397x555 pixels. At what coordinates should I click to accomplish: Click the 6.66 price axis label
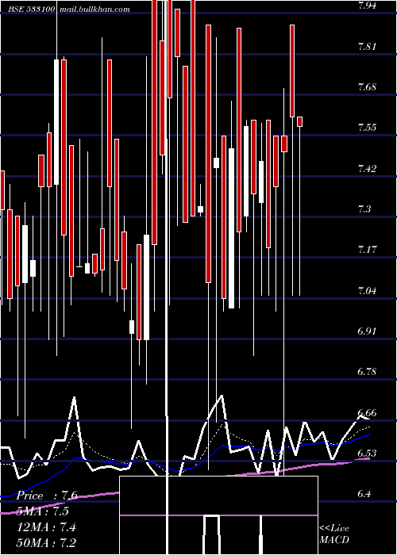(367, 412)
